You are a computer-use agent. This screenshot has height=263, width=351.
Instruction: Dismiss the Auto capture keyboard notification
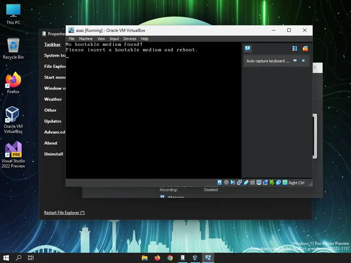[x=303, y=61]
